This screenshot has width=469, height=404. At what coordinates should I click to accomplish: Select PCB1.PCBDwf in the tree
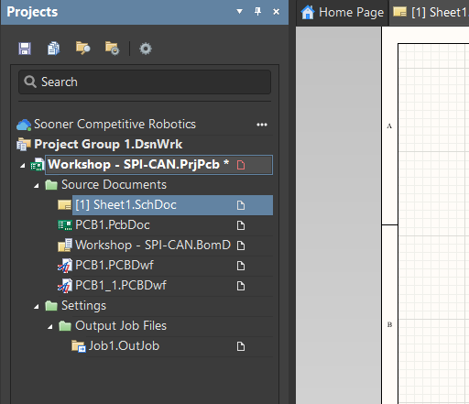(x=115, y=266)
